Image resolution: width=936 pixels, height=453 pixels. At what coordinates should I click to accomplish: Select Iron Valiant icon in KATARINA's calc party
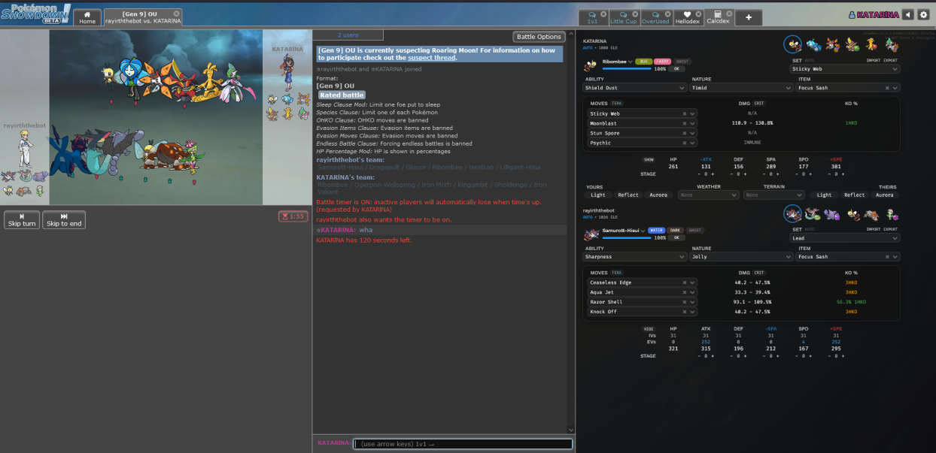click(x=892, y=44)
